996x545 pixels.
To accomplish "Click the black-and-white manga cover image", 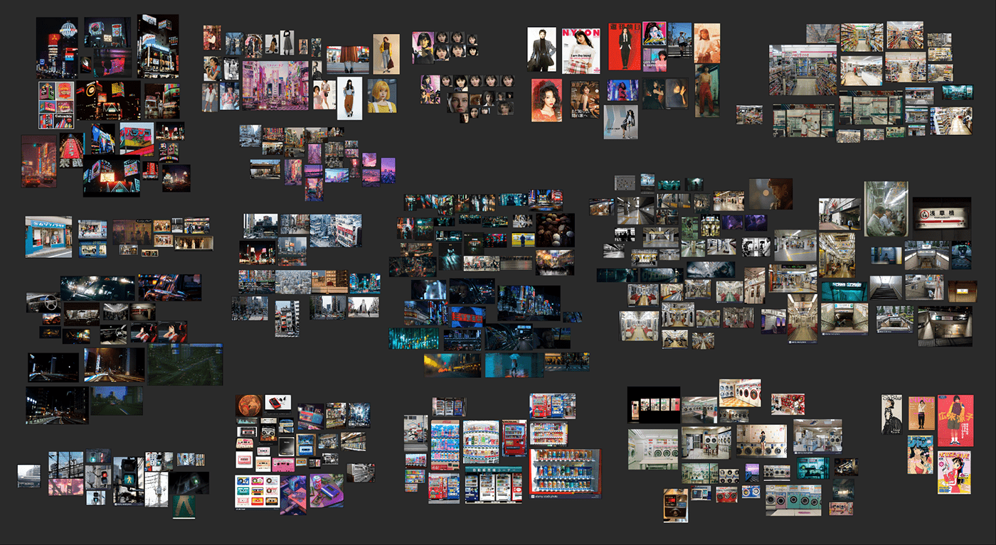I will point(891,414).
